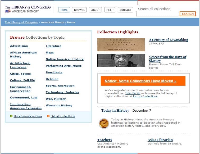Browse the Religion topic
Image resolution: width=200 pixels, height=154 pixels.
[x=52, y=79]
